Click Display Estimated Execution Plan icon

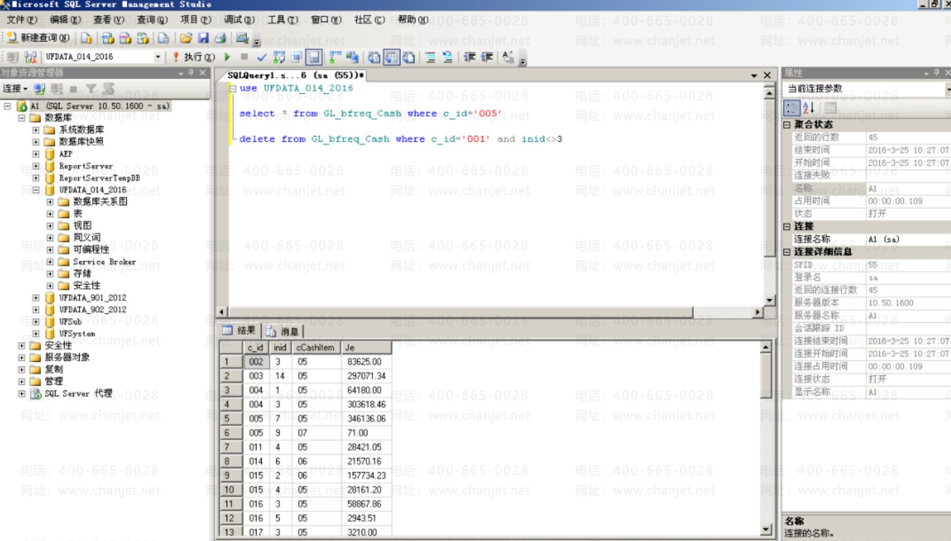[279, 57]
